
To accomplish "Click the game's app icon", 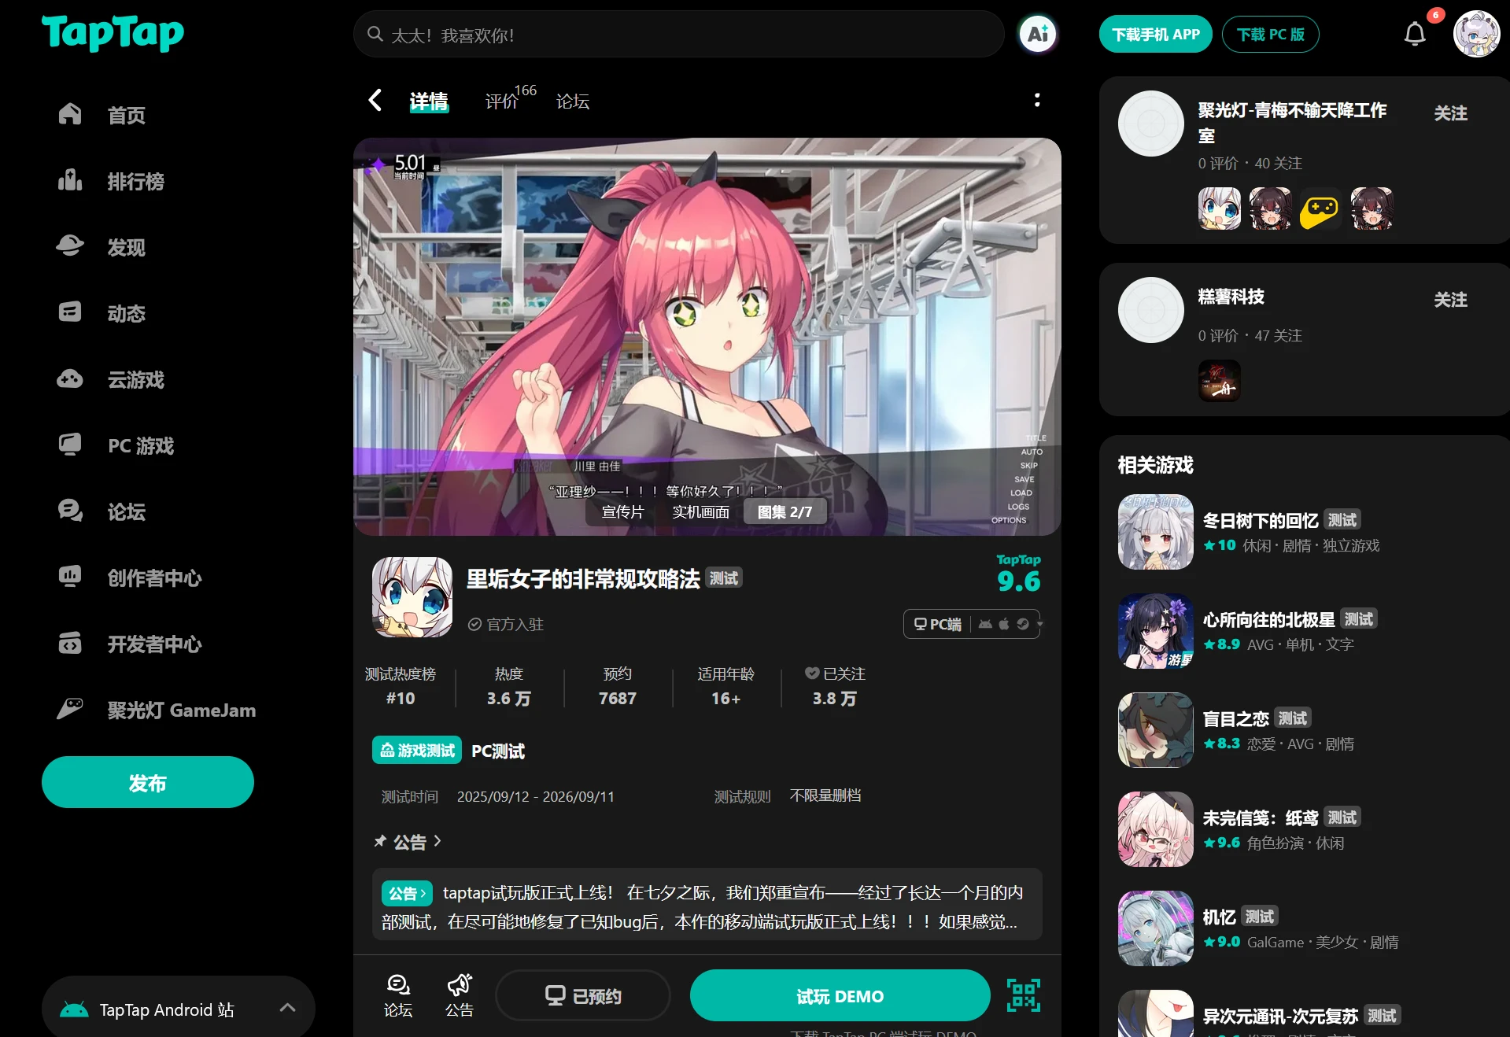I will [412, 597].
